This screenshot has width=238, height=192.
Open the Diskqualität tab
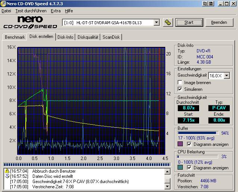click(88, 37)
